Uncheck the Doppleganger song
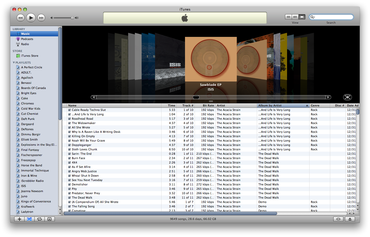 click(x=69, y=145)
